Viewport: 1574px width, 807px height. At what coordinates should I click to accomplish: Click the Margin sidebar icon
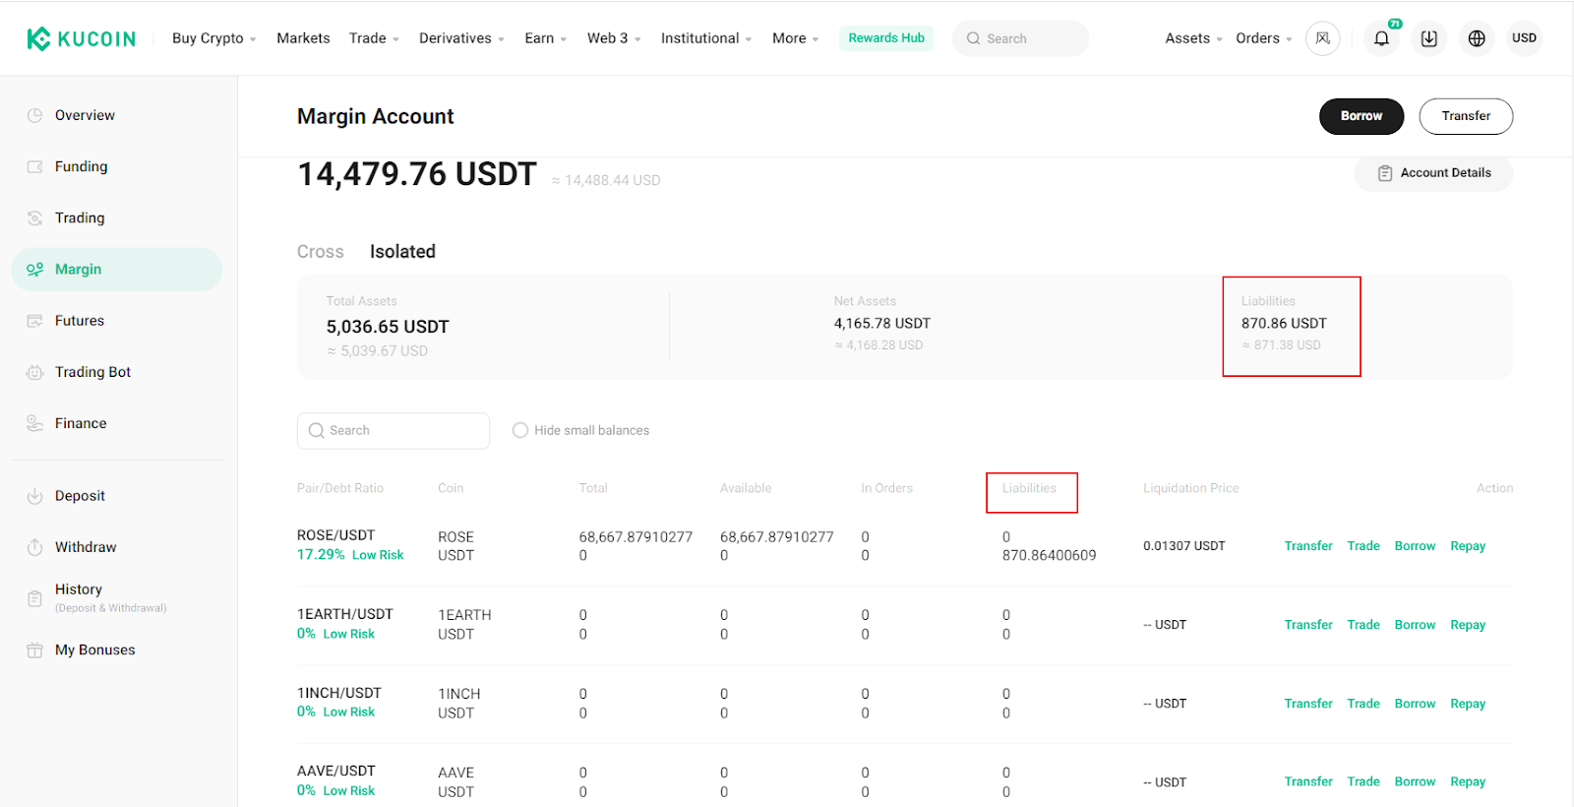point(35,269)
